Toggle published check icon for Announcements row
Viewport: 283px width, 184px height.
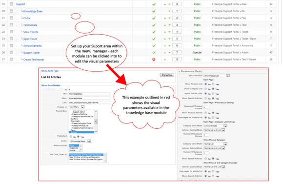tap(154, 45)
